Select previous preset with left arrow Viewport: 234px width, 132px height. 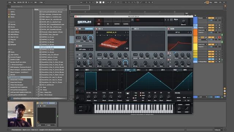pyautogui.click(x=165, y=20)
